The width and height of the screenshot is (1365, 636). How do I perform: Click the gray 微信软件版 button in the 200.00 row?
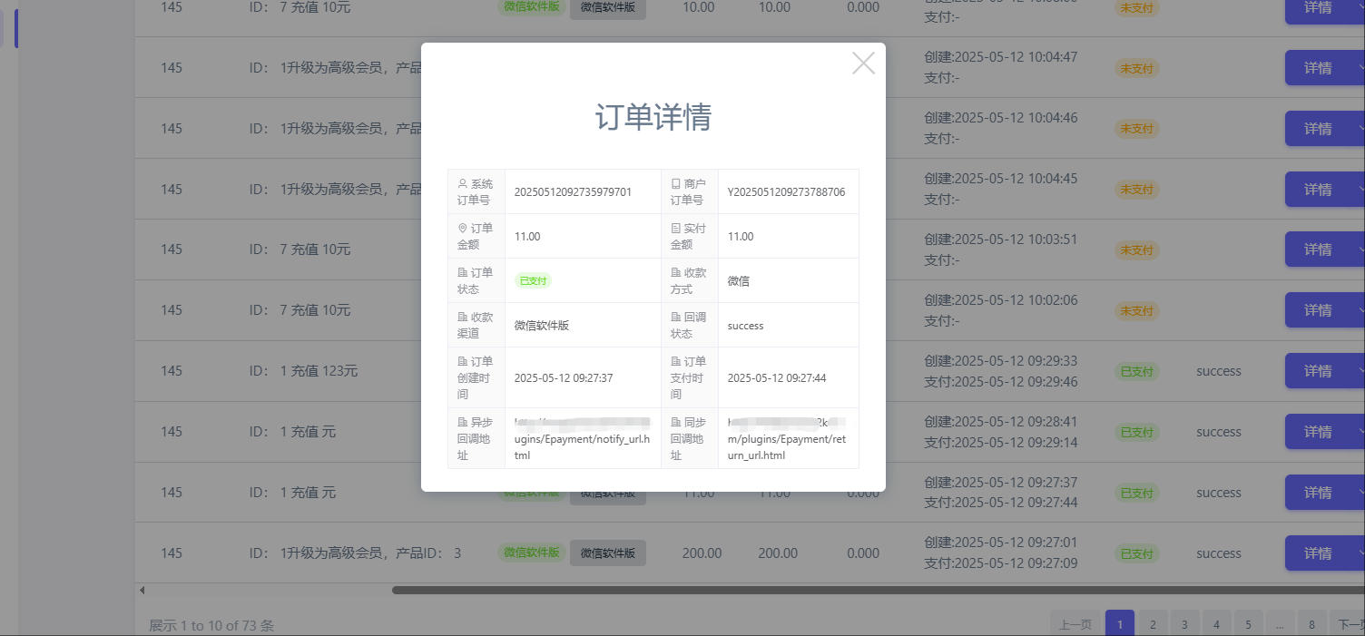(608, 553)
